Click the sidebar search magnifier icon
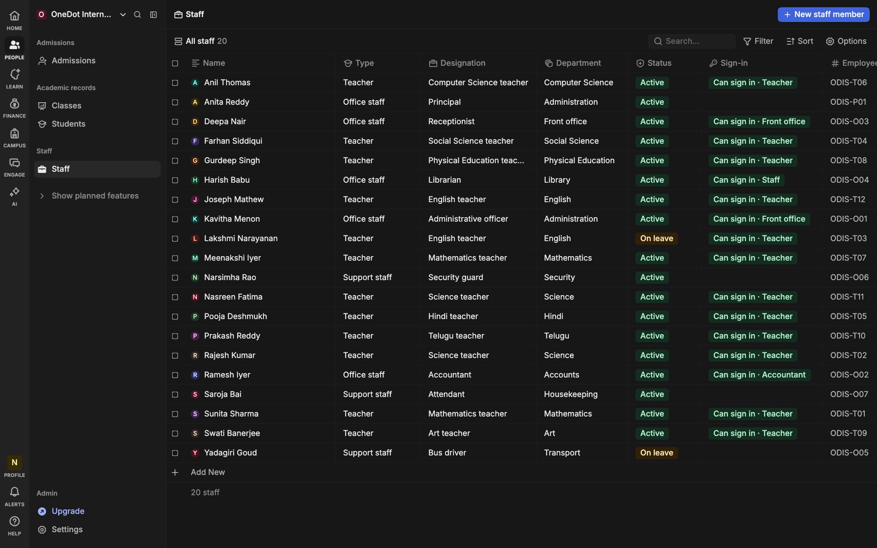 [137, 14]
